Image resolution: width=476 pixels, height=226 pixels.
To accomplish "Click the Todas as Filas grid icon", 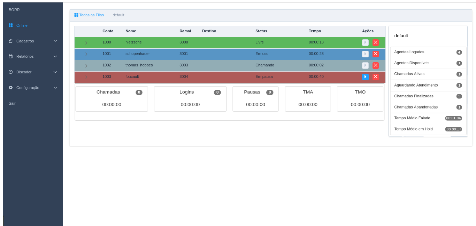I will pos(76,15).
